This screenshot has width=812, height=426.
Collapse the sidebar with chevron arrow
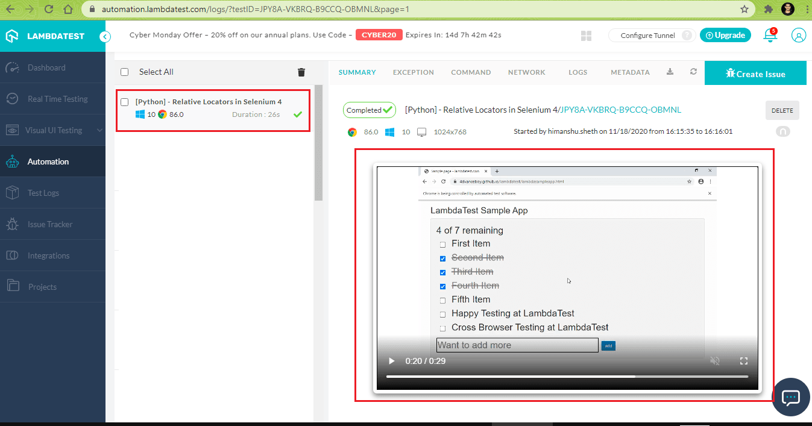[x=106, y=36]
